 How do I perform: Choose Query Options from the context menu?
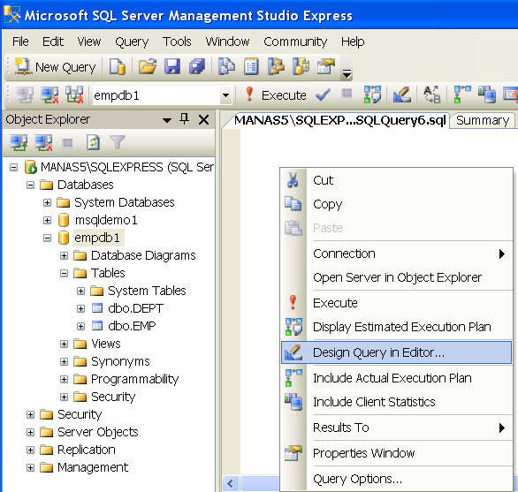tap(396, 479)
